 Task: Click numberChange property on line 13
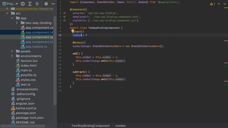(x=81, y=46)
